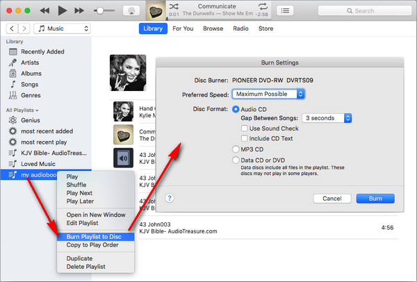
Task: Open the Music media type selector
Action: (62, 28)
